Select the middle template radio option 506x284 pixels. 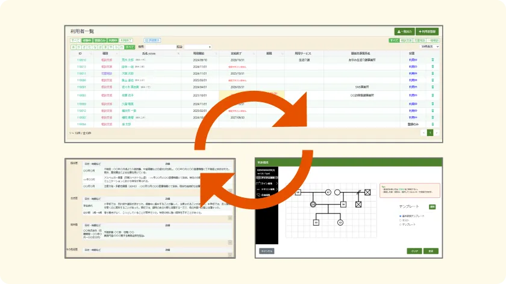pos(401,220)
